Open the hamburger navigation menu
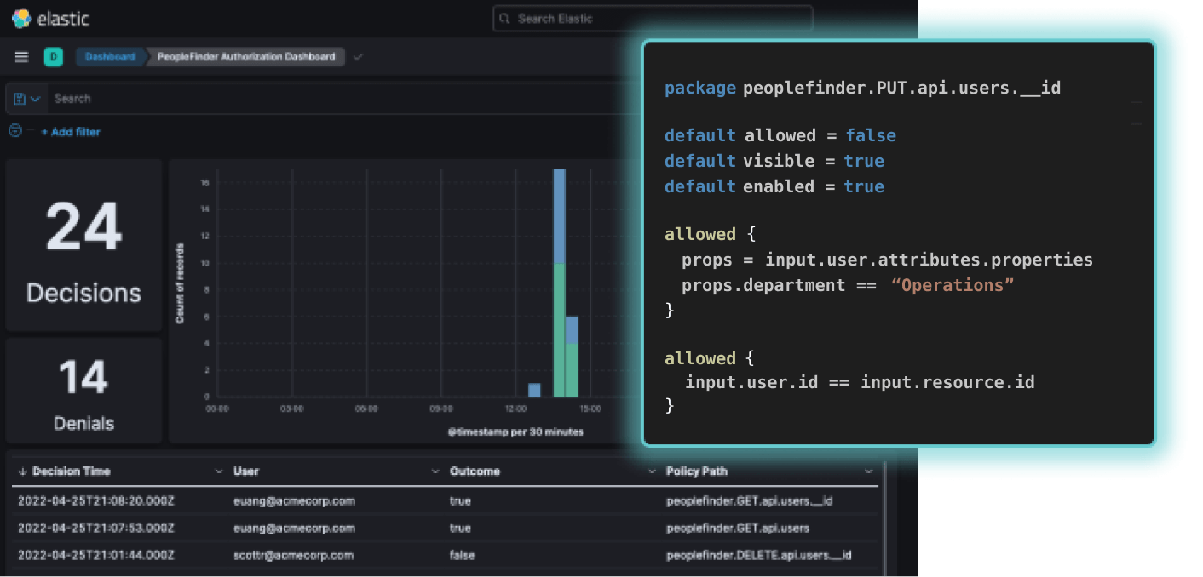The width and height of the screenshot is (1203, 577). pos(22,57)
